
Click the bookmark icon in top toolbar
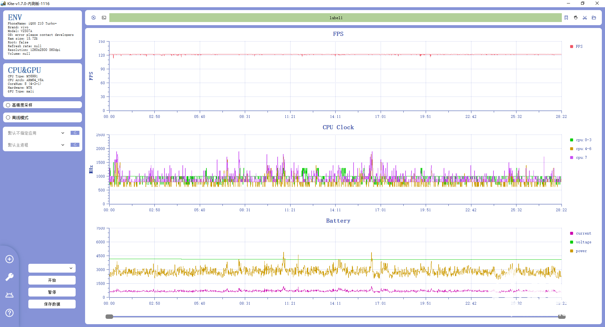(x=566, y=18)
